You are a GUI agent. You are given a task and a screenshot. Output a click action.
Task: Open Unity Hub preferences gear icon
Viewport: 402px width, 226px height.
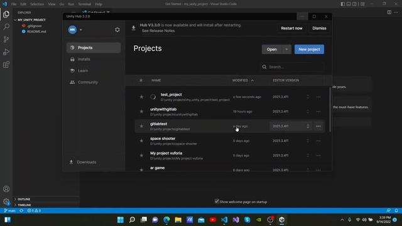pyautogui.click(x=117, y=30)
